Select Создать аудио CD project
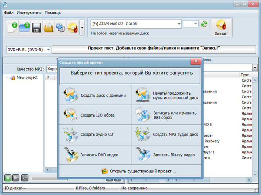 point(95,135)
